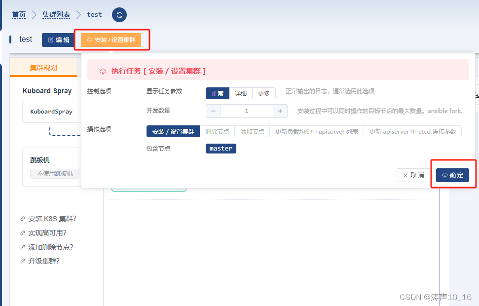Screen dimensions: 479x306
Task: Click the link icon beside 安装 K8S 集群?
Action: (x=22, y=219)
